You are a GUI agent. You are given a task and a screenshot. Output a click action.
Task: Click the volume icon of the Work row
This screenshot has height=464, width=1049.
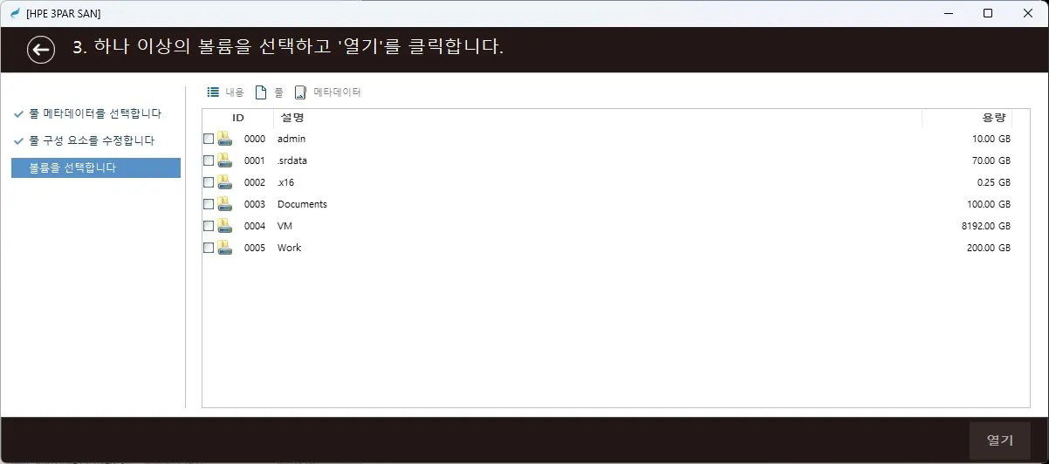pos(224,248)
